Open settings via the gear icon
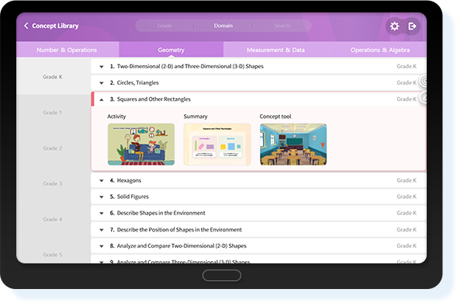This screenshot has width=457, height=303. [x=394, y=26]
